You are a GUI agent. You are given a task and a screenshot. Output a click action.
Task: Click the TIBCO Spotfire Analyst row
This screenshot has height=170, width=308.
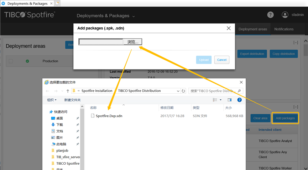275,141
